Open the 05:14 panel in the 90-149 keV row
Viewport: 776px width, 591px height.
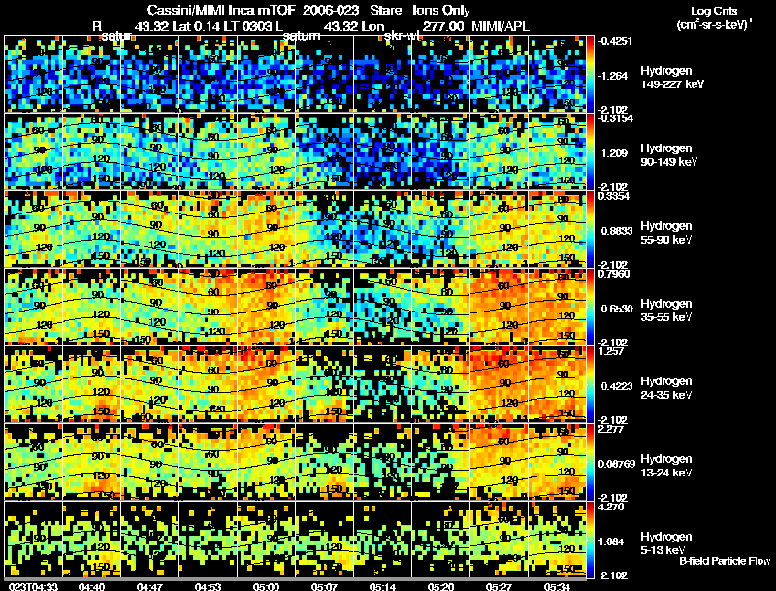click(382, 151)
